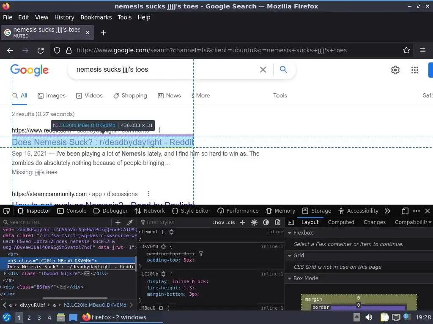The width and height of the screenshot is (433, 324).
Task: Submit search with magnifier button
Action: (x=283, y=70)
